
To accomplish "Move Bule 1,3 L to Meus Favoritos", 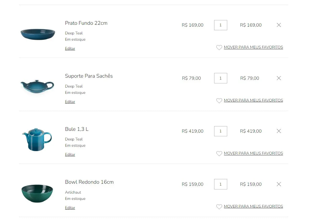I will tap(253, 153).
